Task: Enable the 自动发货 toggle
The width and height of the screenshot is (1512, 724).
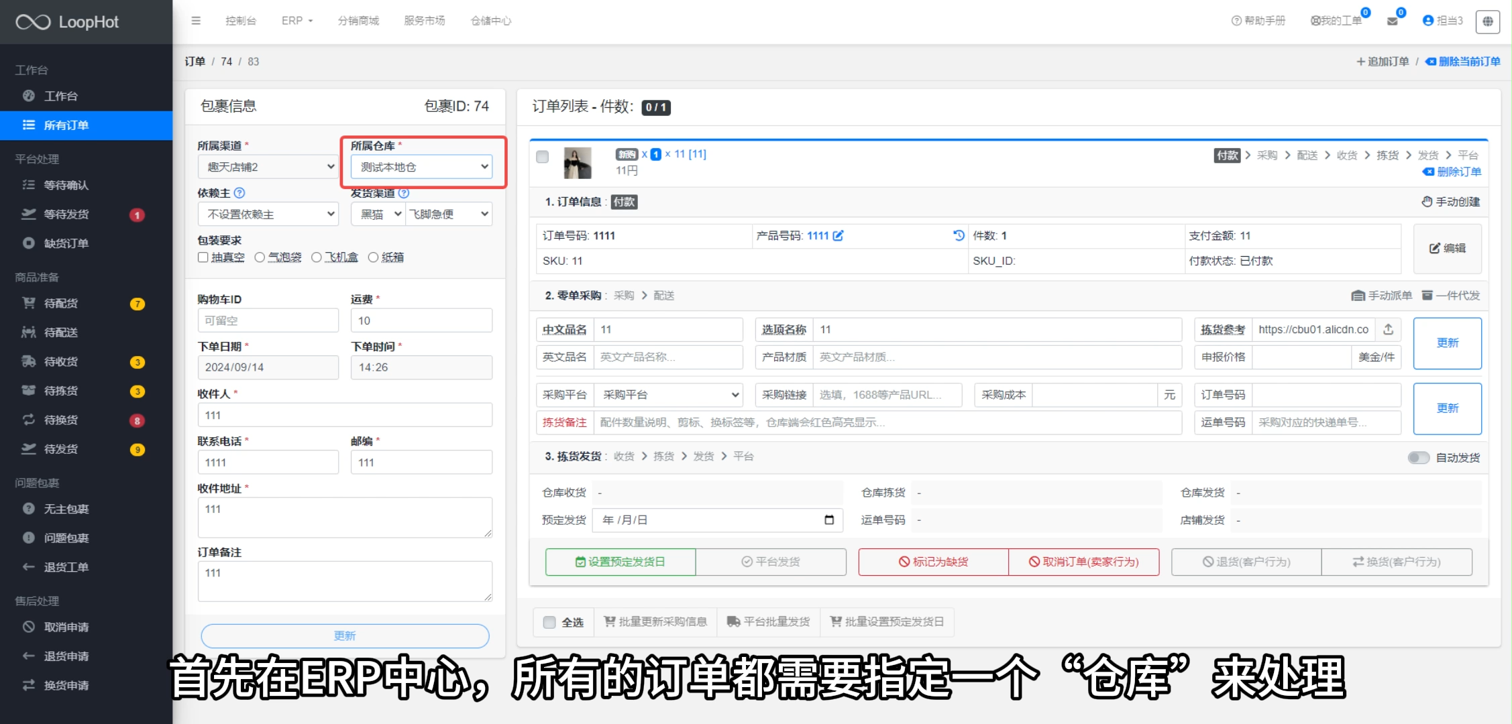Action: 1419,458
